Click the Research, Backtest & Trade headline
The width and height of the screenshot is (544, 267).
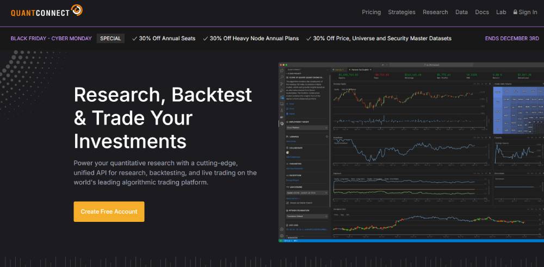click(163, 118)
